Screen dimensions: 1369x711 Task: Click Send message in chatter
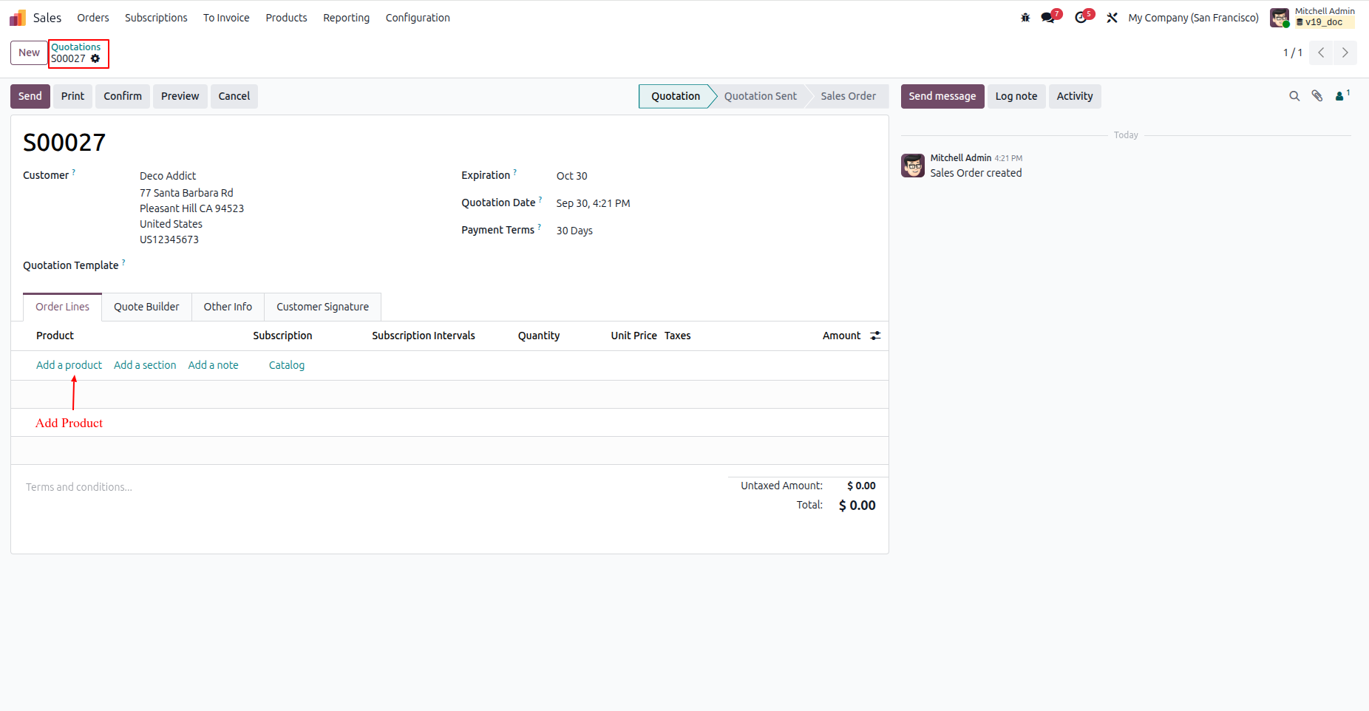coord(942,96)
